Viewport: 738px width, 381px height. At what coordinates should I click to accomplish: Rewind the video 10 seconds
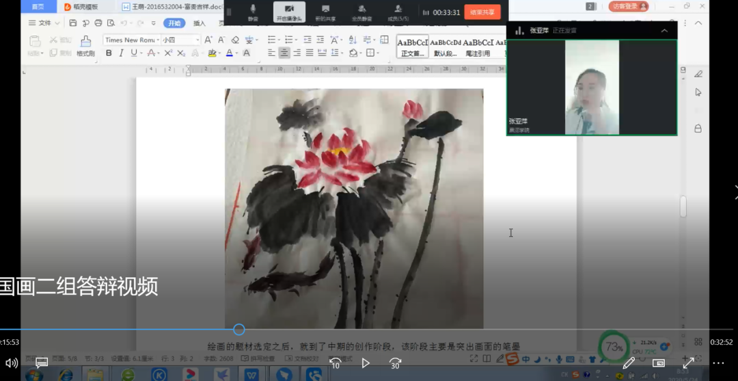335,363
